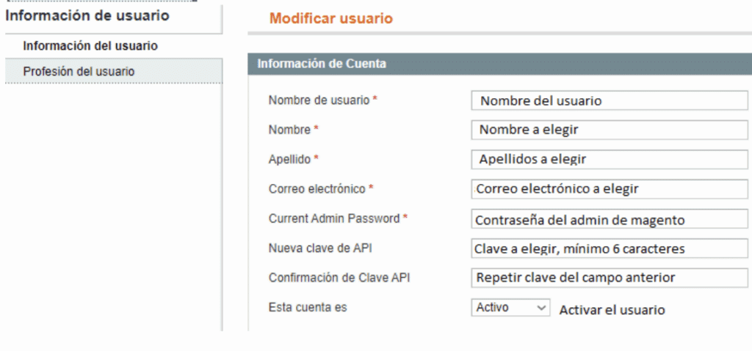Image resolution: width=752 pixels, height=351 pixels.
Task: Open the Información del usuario tab
Action: click(90, 46)
